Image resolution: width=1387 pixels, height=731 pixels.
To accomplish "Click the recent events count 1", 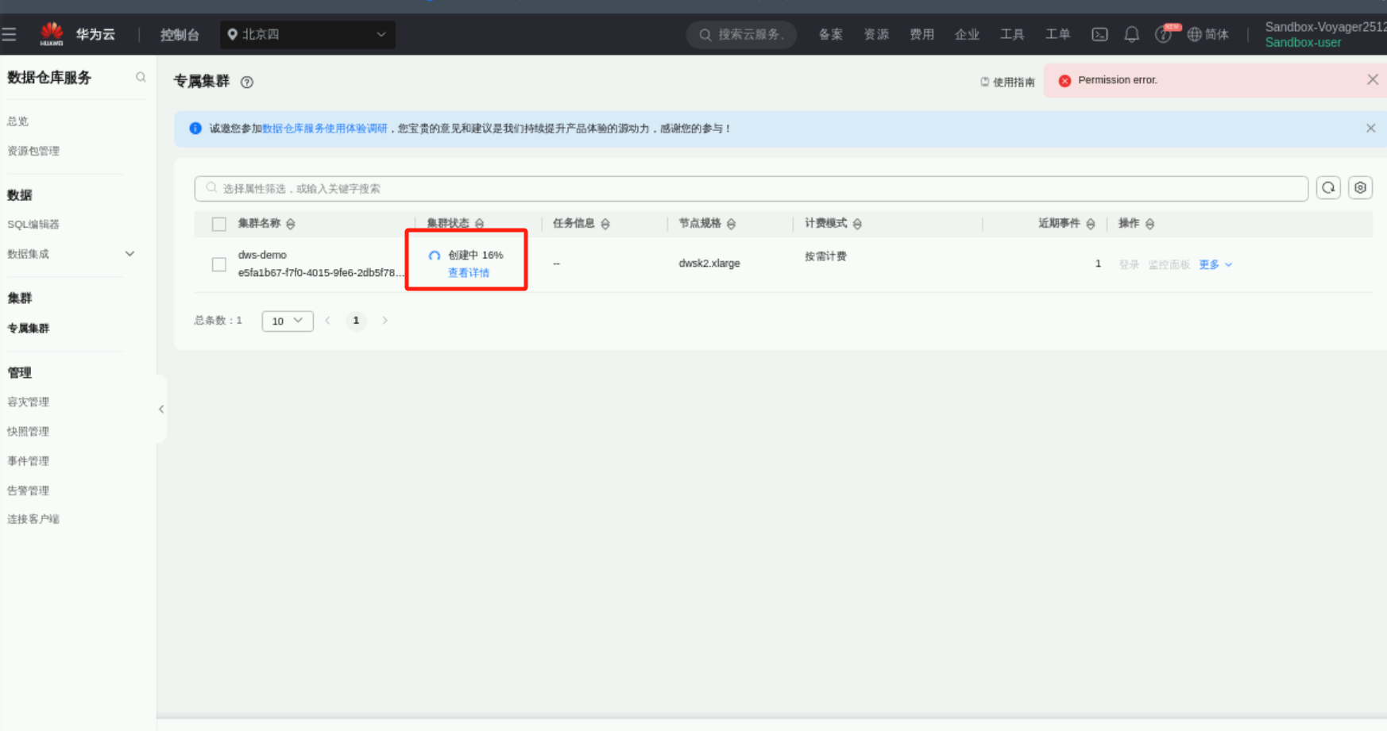I will click(x=1098, y=264).
